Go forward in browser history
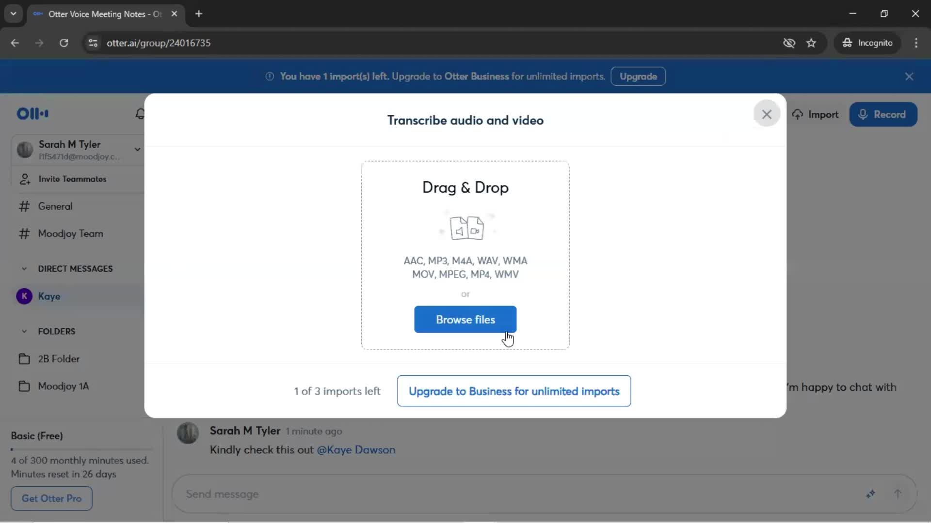 [x=39, y=43]
